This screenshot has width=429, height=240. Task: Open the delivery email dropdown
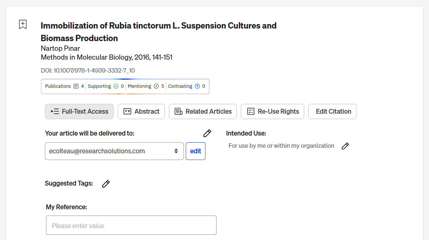click(114, 151)
